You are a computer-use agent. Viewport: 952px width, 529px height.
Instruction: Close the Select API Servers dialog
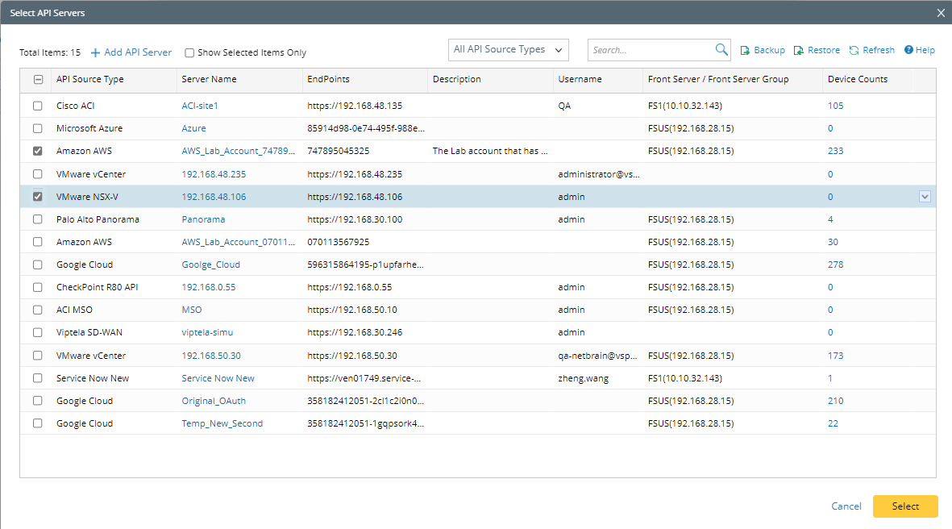click(x=941, y=12)
